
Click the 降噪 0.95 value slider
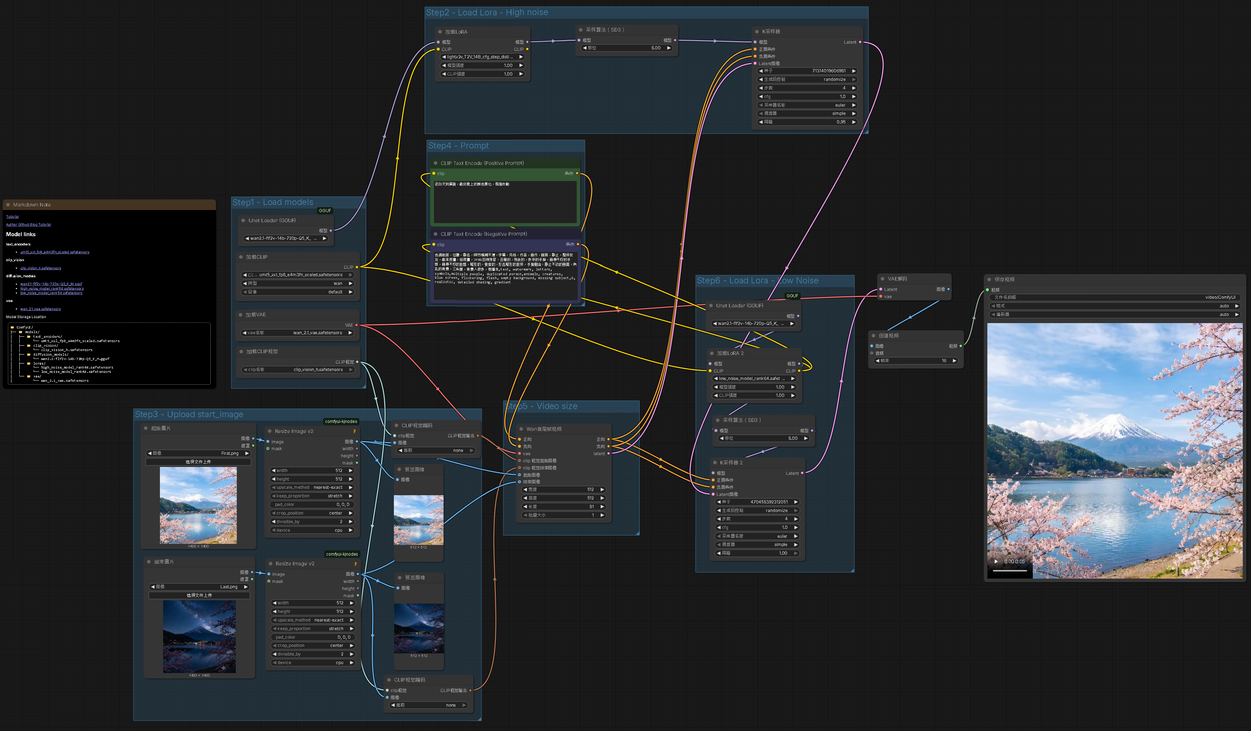[x=807, y=122]
